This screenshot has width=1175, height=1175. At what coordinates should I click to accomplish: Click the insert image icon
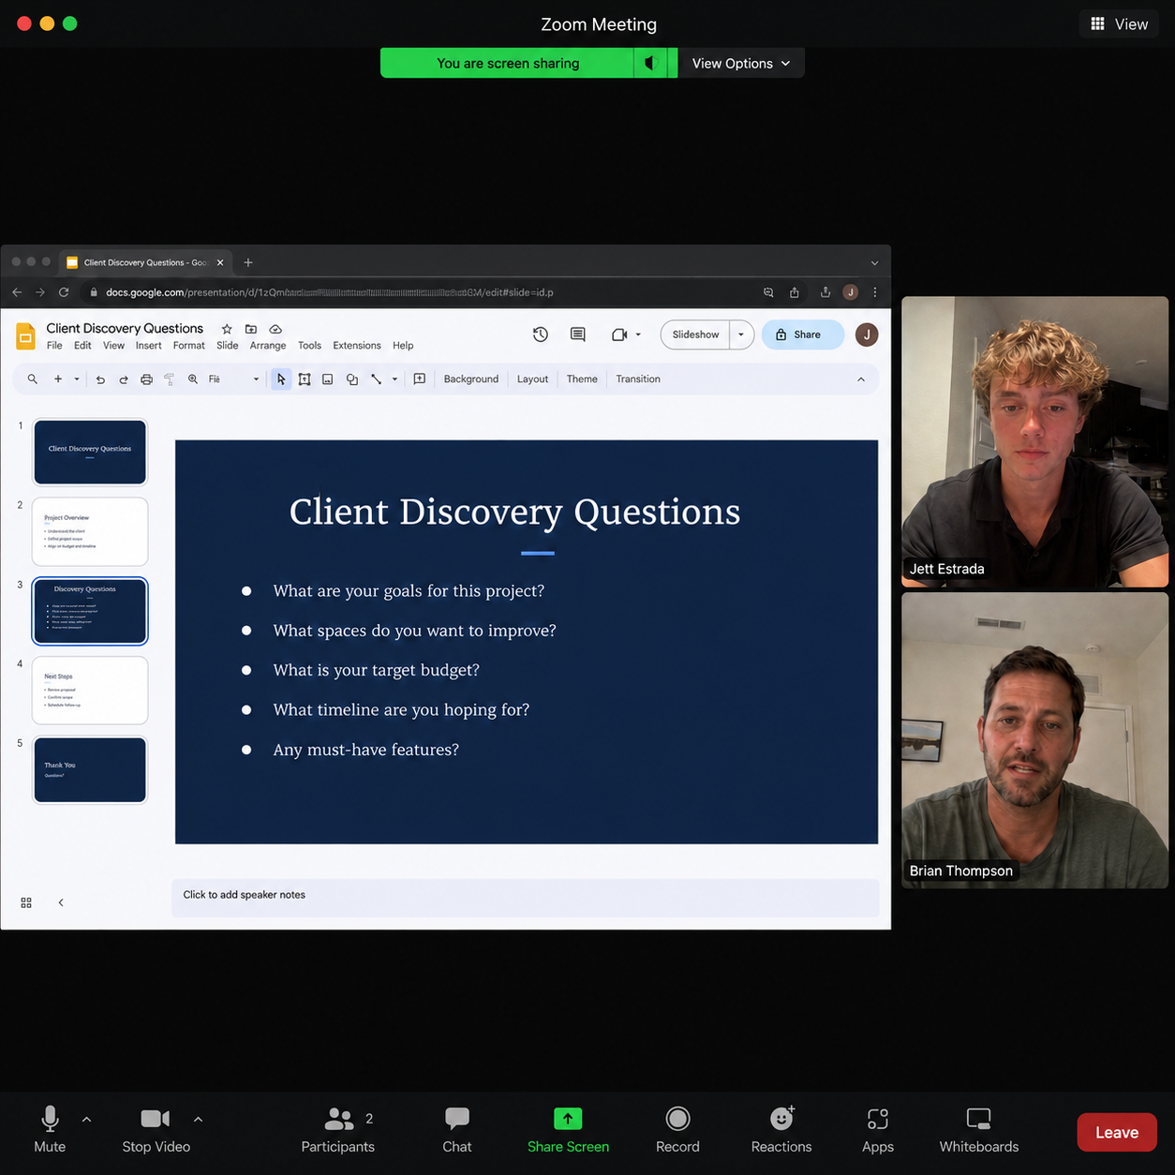[328, 379]
